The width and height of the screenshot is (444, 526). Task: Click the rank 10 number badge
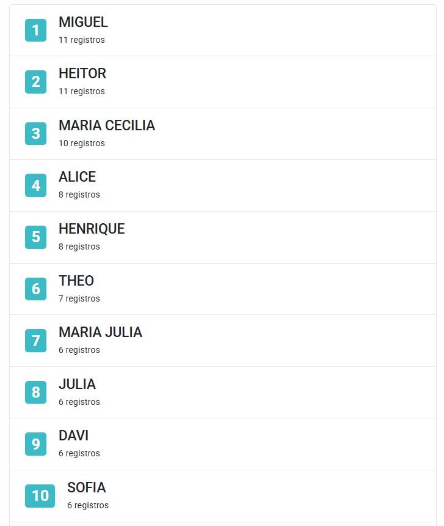point(40,495)
